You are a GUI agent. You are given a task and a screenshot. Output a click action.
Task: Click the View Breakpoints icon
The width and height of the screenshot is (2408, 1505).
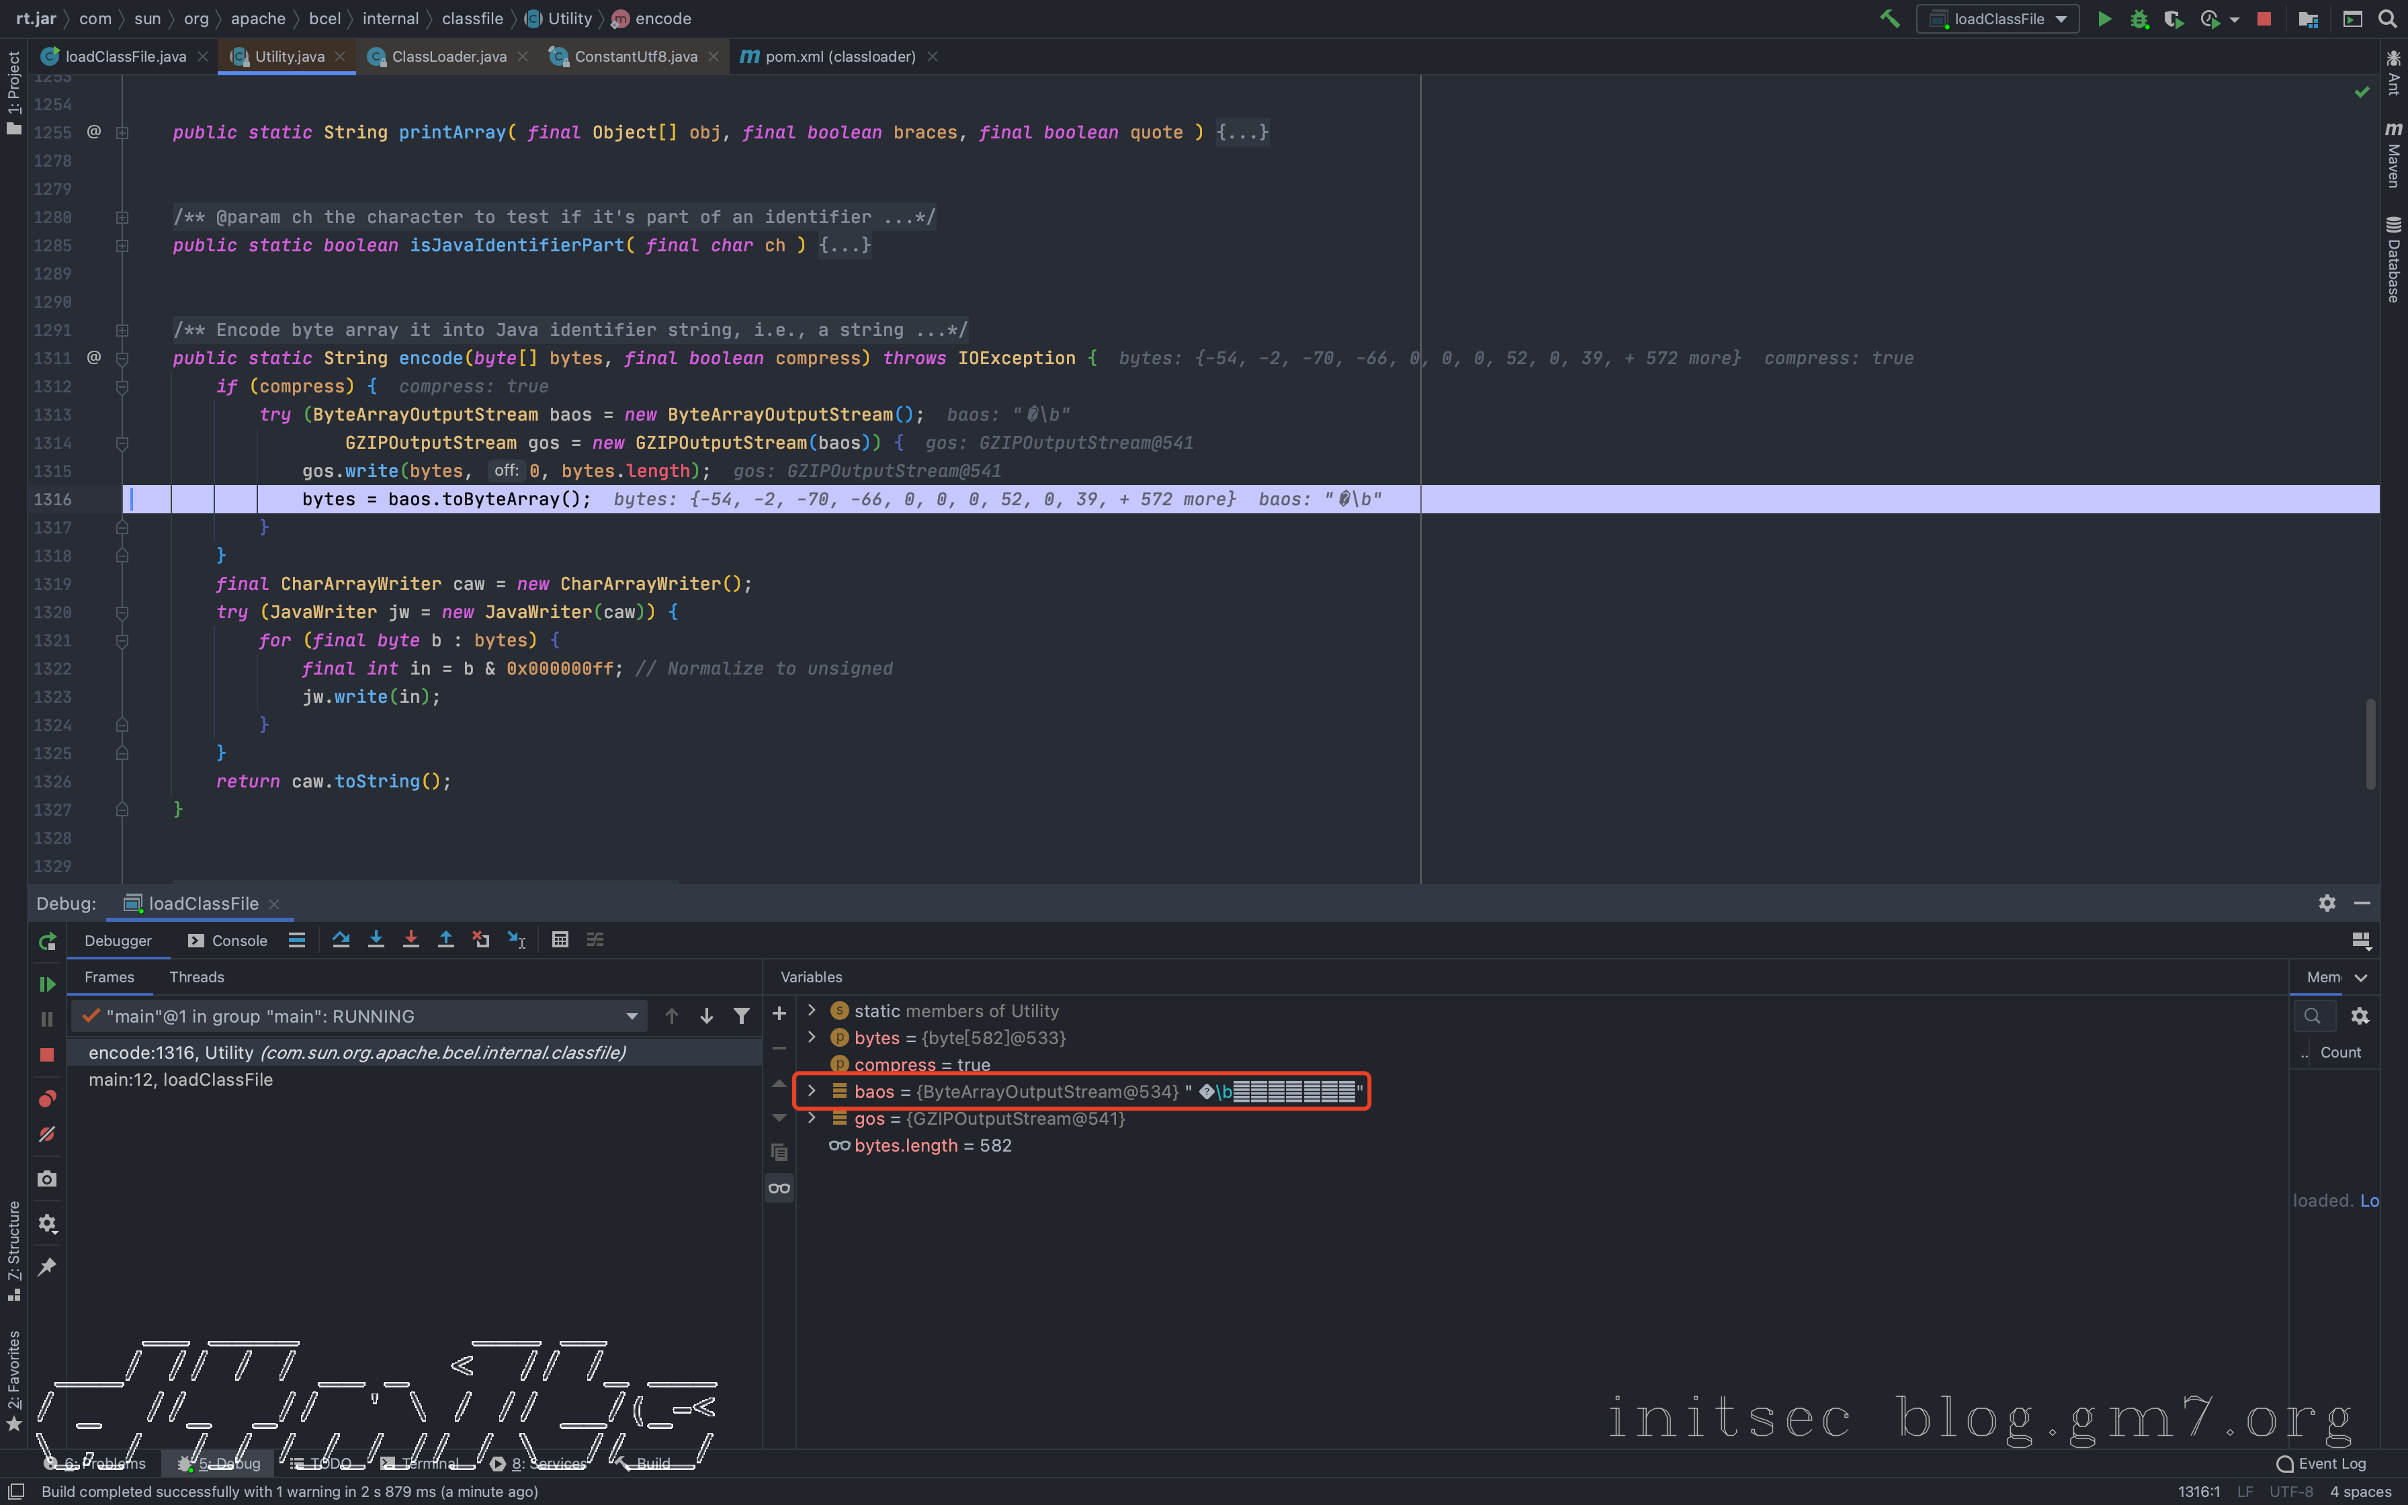point(47,1099)
